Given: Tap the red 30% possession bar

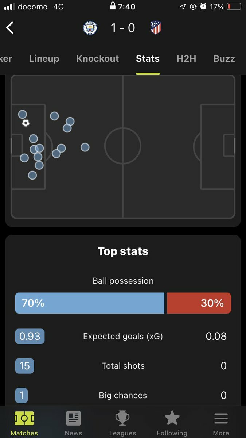Looking at the screenshot, I should 199,303.
